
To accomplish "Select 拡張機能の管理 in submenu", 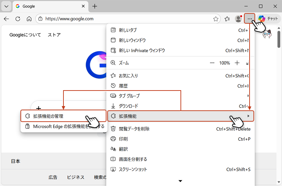I will pos(63,116).
